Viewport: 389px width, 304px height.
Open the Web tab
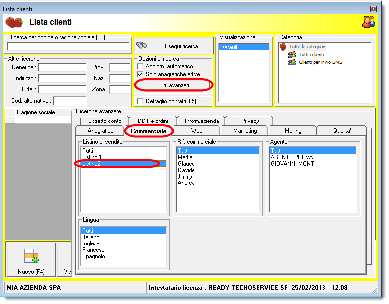pyautogui.click(x=196, y=131)
